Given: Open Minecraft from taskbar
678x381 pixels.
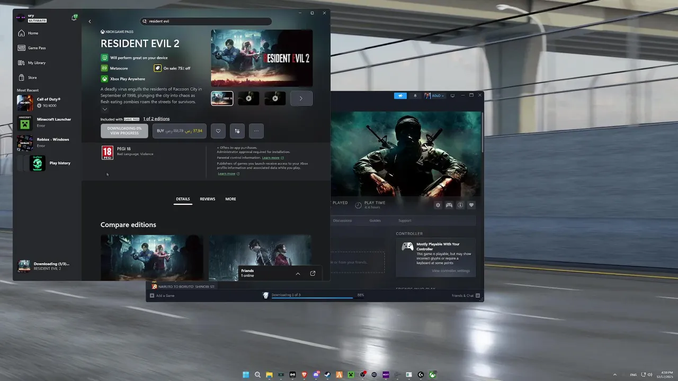Looking at the screenshot, I should click(x=351, y=375).
